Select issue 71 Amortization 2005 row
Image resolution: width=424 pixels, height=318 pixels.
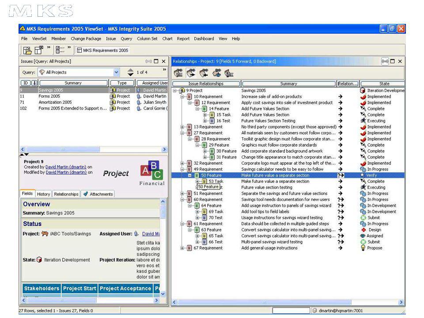[94, 102]
